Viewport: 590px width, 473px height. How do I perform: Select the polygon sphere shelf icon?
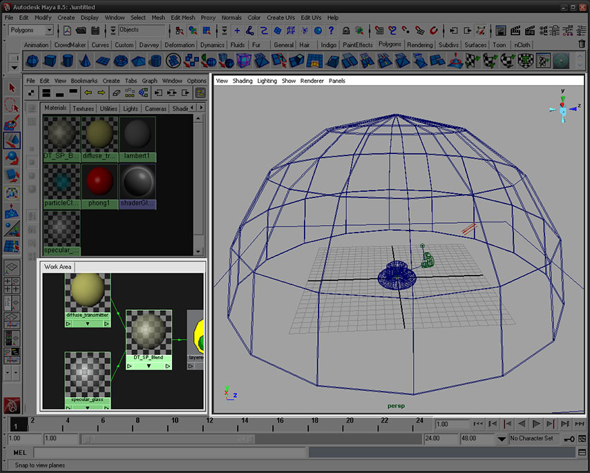[32, 61]
